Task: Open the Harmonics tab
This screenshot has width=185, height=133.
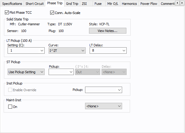Action: point(129,4)
